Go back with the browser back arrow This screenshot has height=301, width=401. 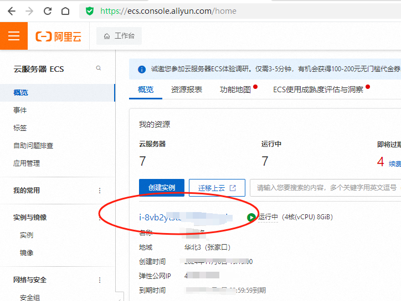pos(12,11)
